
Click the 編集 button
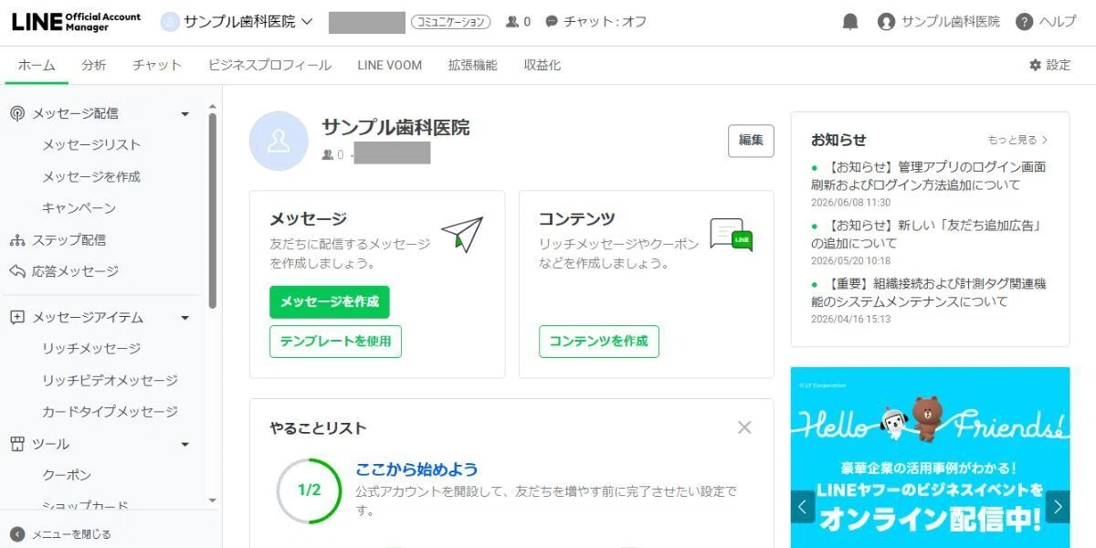coord(751,141)
